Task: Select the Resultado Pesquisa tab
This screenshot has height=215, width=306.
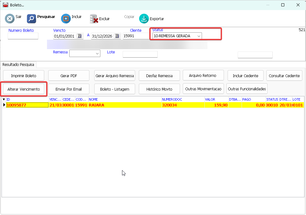Action: (18, 65)
